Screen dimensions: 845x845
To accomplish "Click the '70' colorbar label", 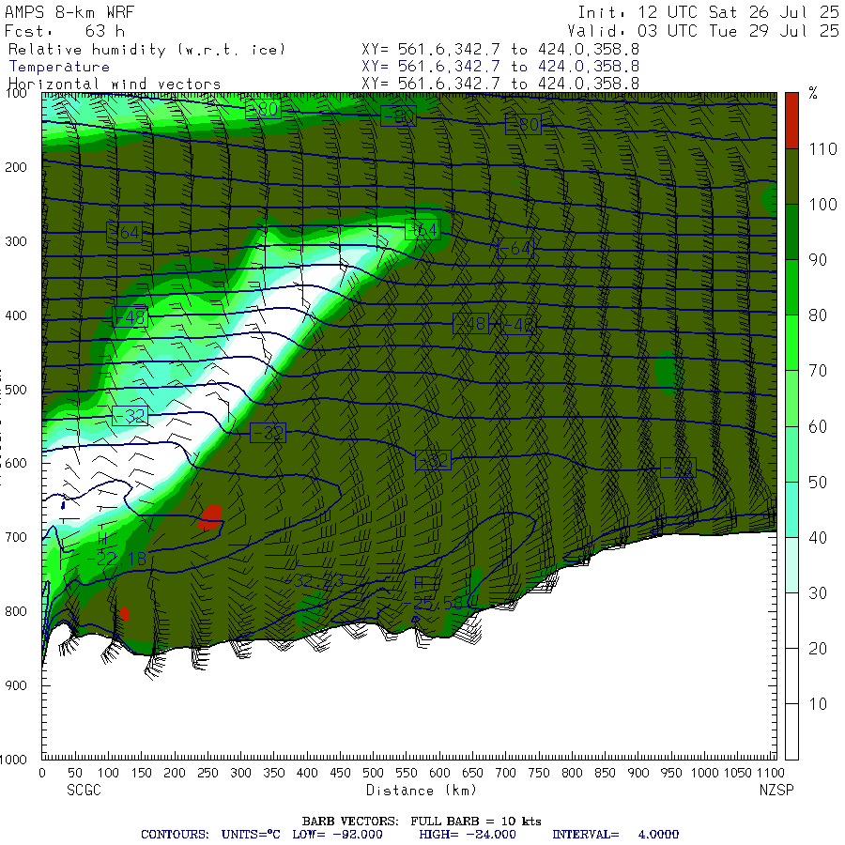I will coord(818,371).
